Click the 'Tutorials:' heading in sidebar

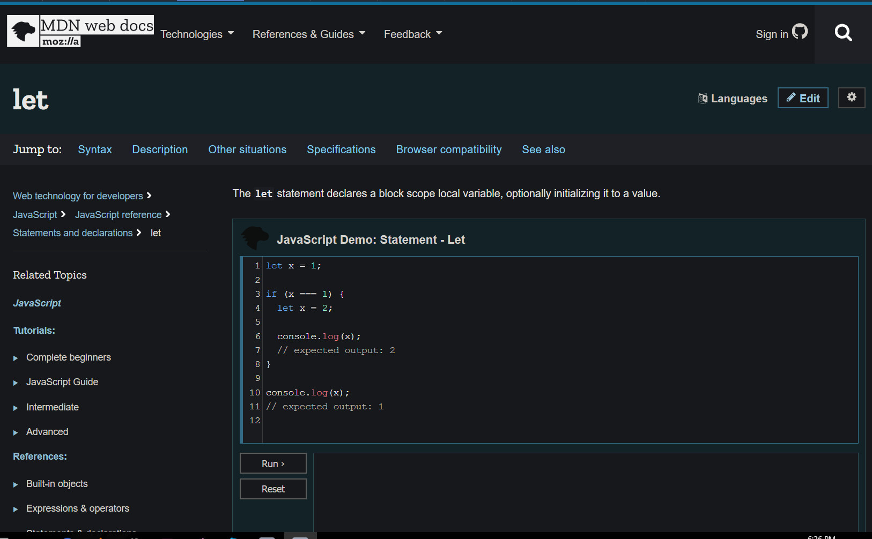[x=34, y=331]
